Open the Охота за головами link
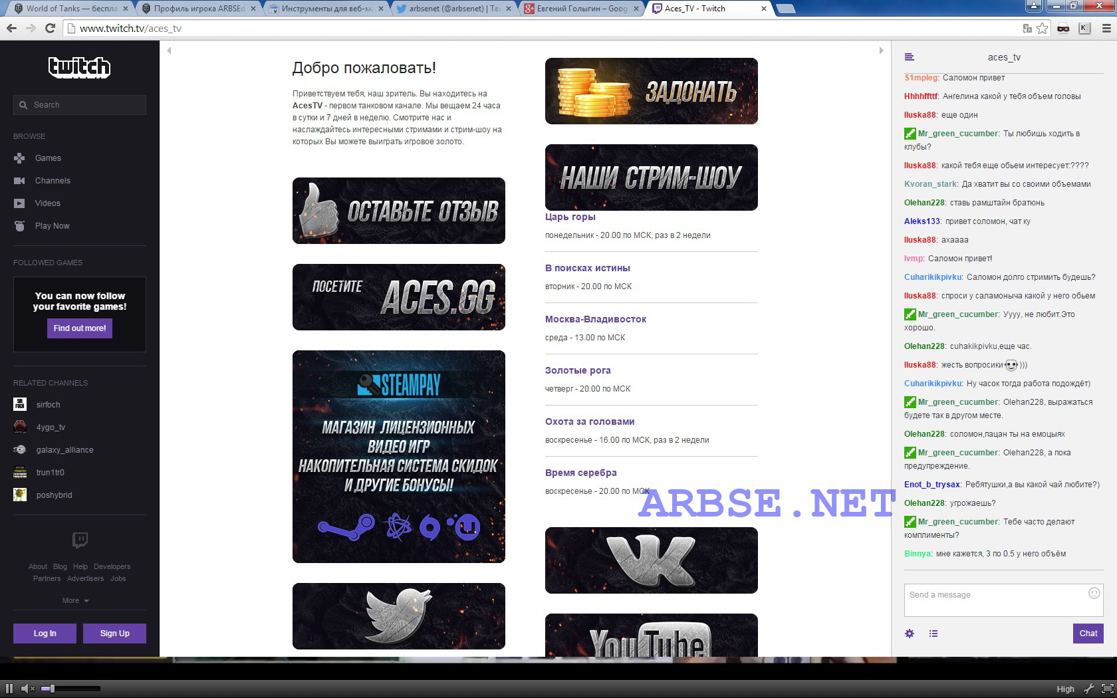This screenshot has width=1117, height=698. tap(590, 421)
